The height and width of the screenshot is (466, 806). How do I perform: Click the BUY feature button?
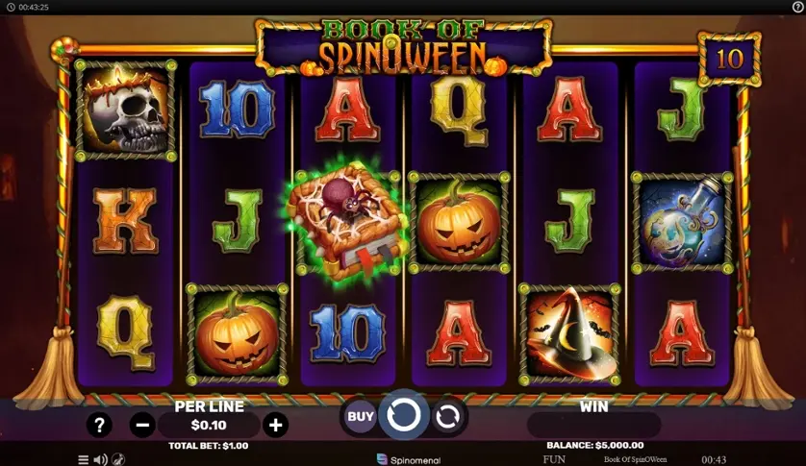(x=360, y=416)
